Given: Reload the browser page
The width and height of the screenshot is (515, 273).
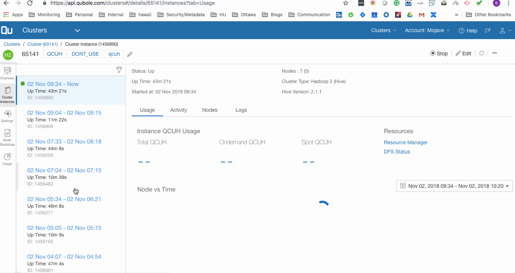Looking at the screenshot, I should click(x=30, y=3).
